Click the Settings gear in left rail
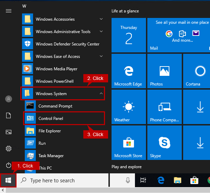210x193 pixels. pyautogui.click(x=9, y=149)
